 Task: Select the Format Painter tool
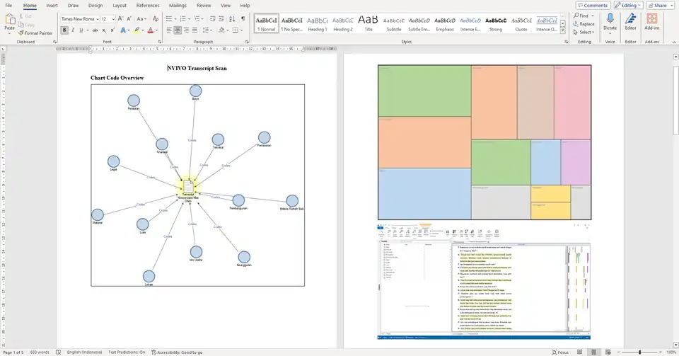click(35, 33)
